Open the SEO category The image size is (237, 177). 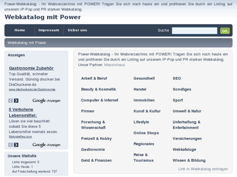click(177, 79)
